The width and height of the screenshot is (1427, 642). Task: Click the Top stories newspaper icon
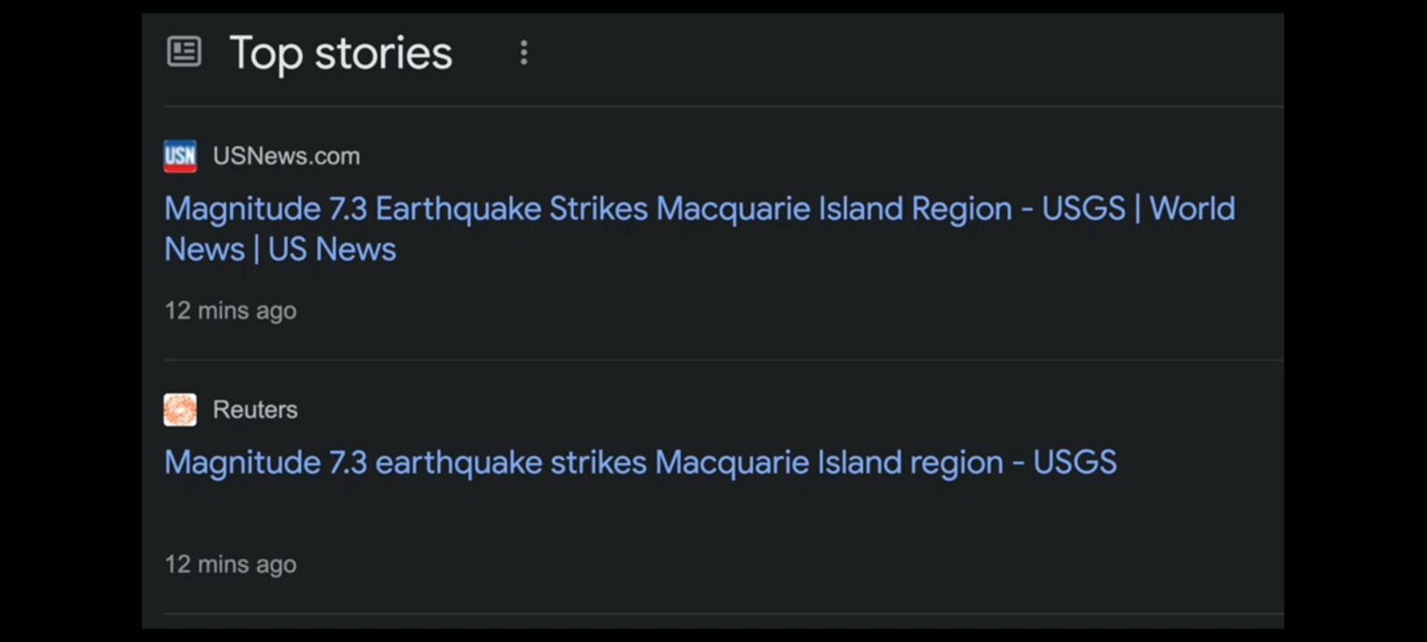[x=184, y=52]
